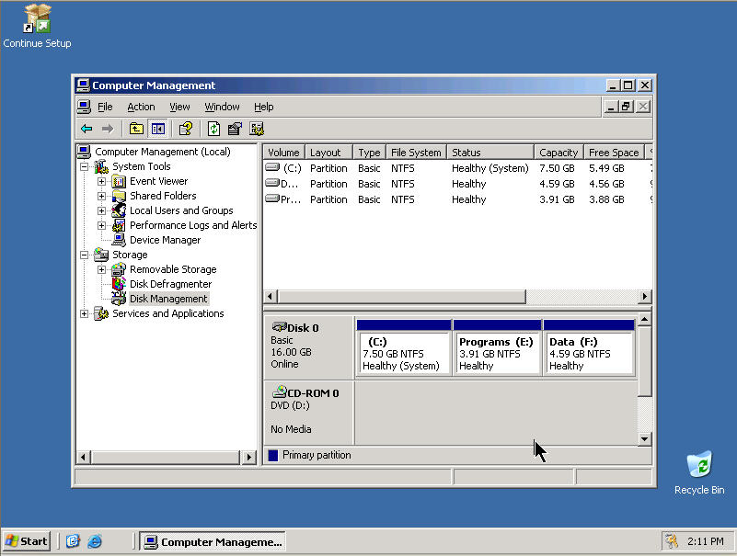Select the Programs (E:) partition block
The image size is (737, 556).
(496, 348)
